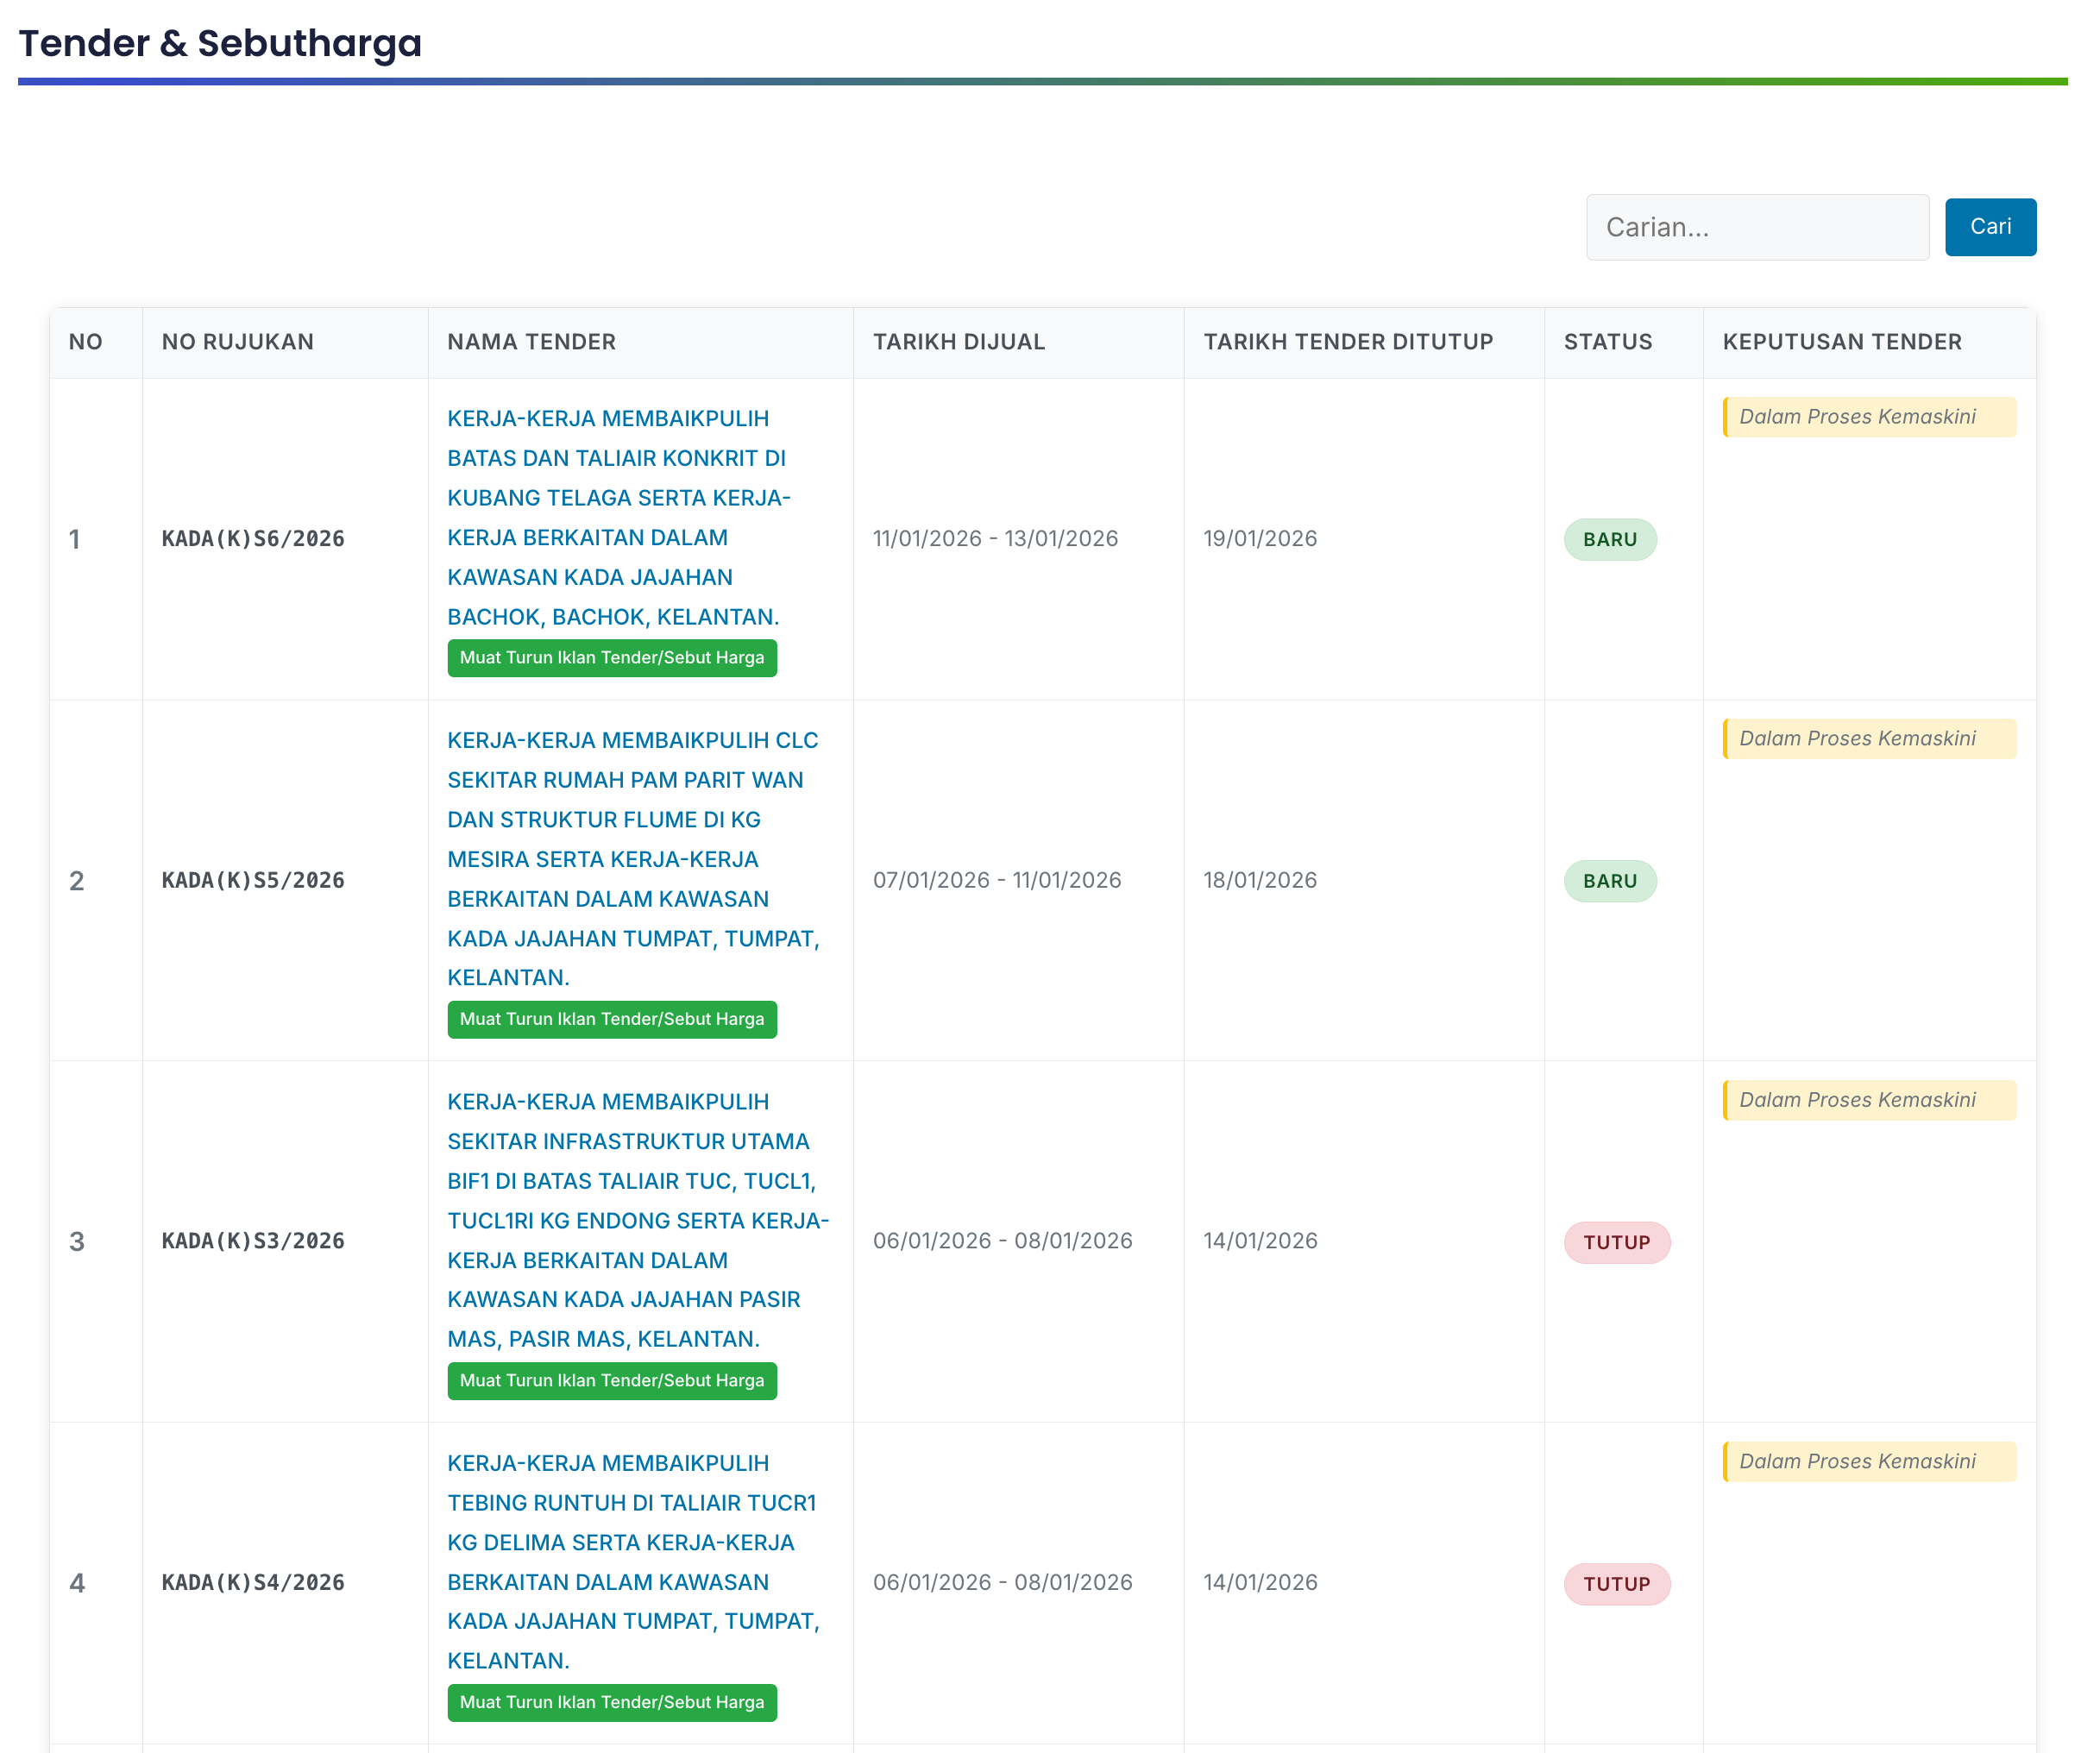Download ad for KADA(K)S3/2026 tender

pyautogui.click(x=611, y=1380)
